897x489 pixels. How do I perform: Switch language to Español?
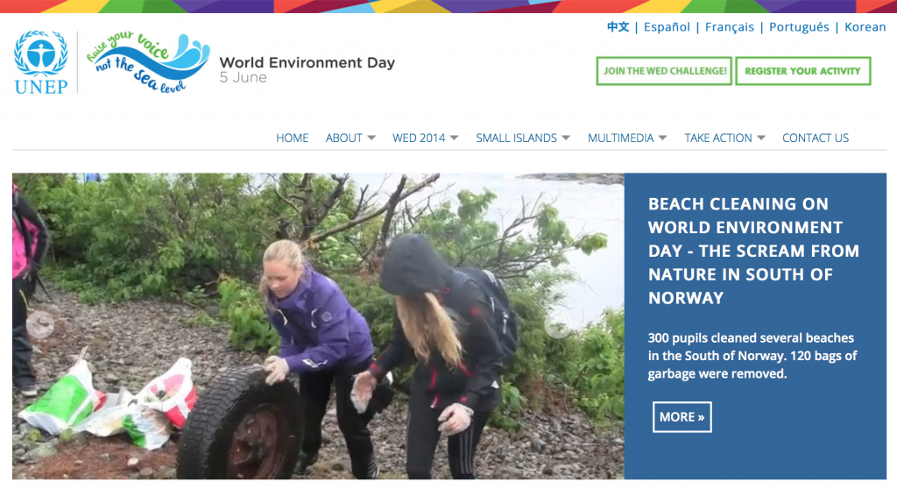667,27
